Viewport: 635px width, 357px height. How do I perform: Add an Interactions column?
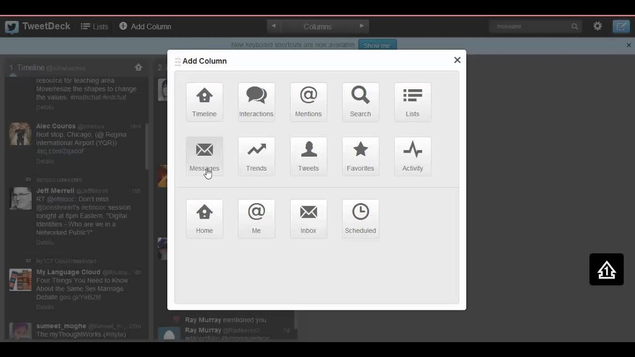[x=256, y=102]
